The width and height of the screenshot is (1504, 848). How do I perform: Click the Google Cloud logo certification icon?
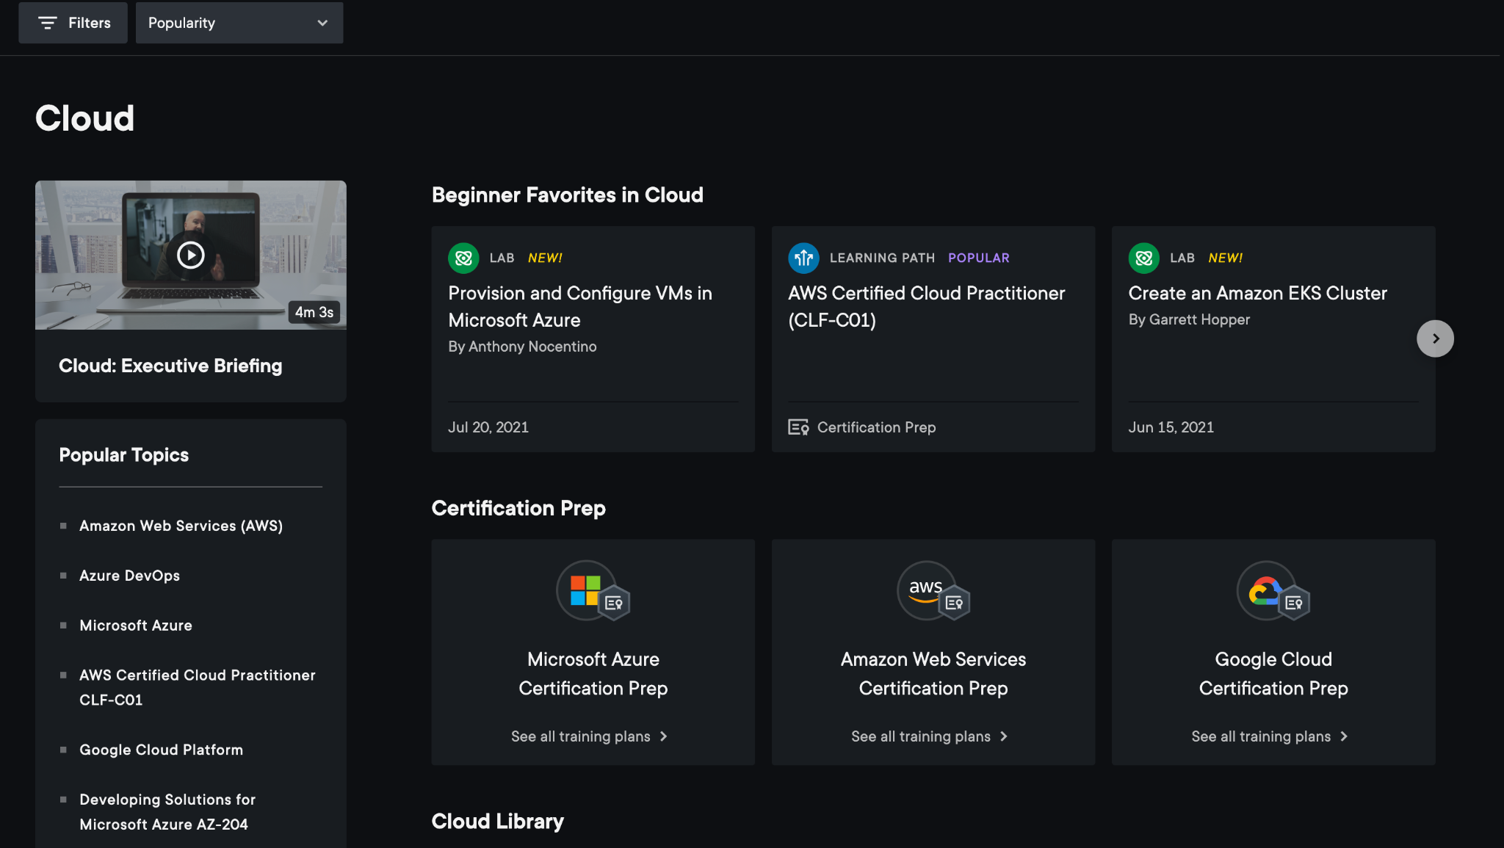[x=1273, y=591]
